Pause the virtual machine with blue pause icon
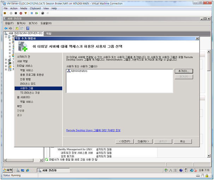The width and height of the screenshot is (214, 180). click(32, 13)
